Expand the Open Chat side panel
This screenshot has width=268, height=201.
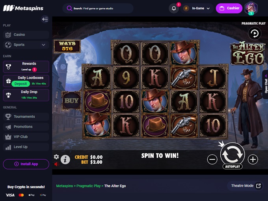tap(266, 85)
